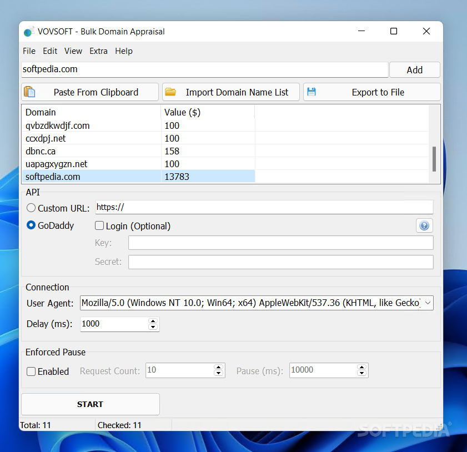467x452 pixels.
Task: Decrease the Pause (ms) value
Action: point(362,373)
